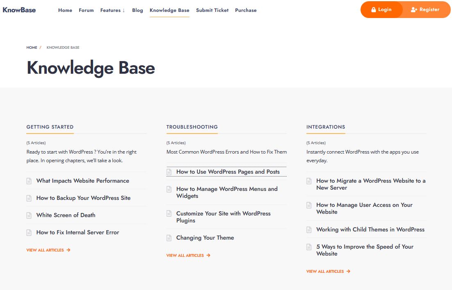Click the document icon beside What Impacts Website Performance
This screenshot has height=290, width=452.
coord(29,181)
